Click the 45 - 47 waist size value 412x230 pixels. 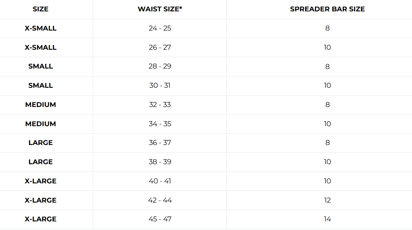point(160,219)
